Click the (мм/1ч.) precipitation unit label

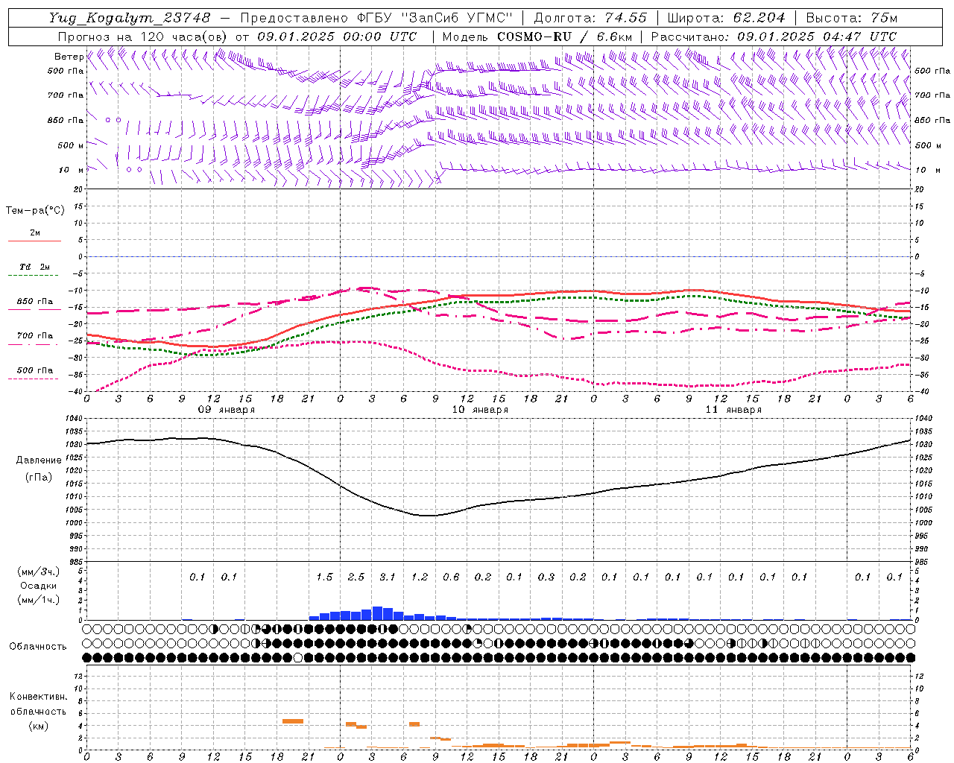pos(39,600)
